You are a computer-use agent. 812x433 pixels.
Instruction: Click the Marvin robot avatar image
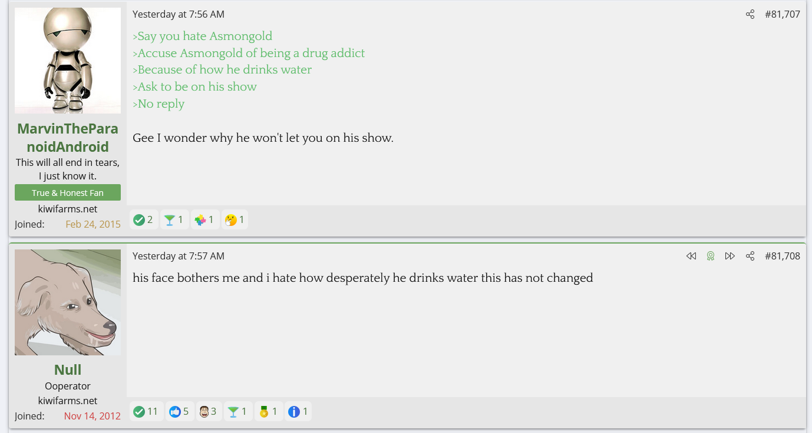68,61
